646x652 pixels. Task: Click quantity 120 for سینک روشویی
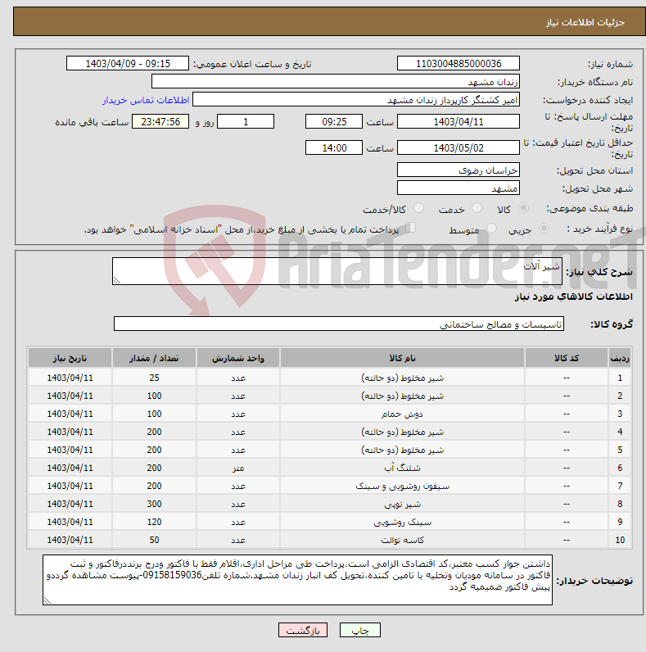tap(154, 522)
